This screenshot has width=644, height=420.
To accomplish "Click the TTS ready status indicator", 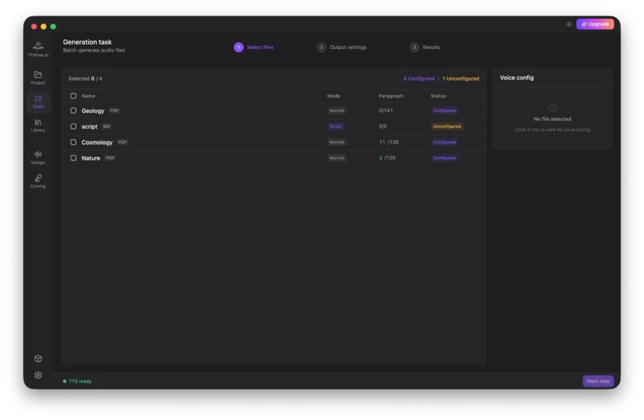I will pyautogui.click(x=77, y=381).
